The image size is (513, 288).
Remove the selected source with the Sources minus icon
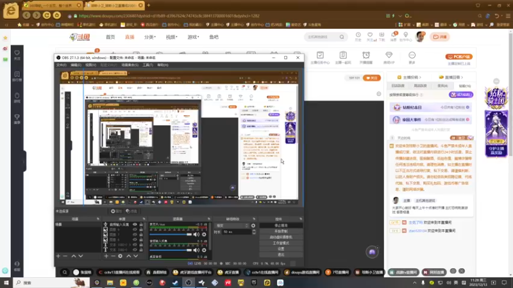click(113, 257)
